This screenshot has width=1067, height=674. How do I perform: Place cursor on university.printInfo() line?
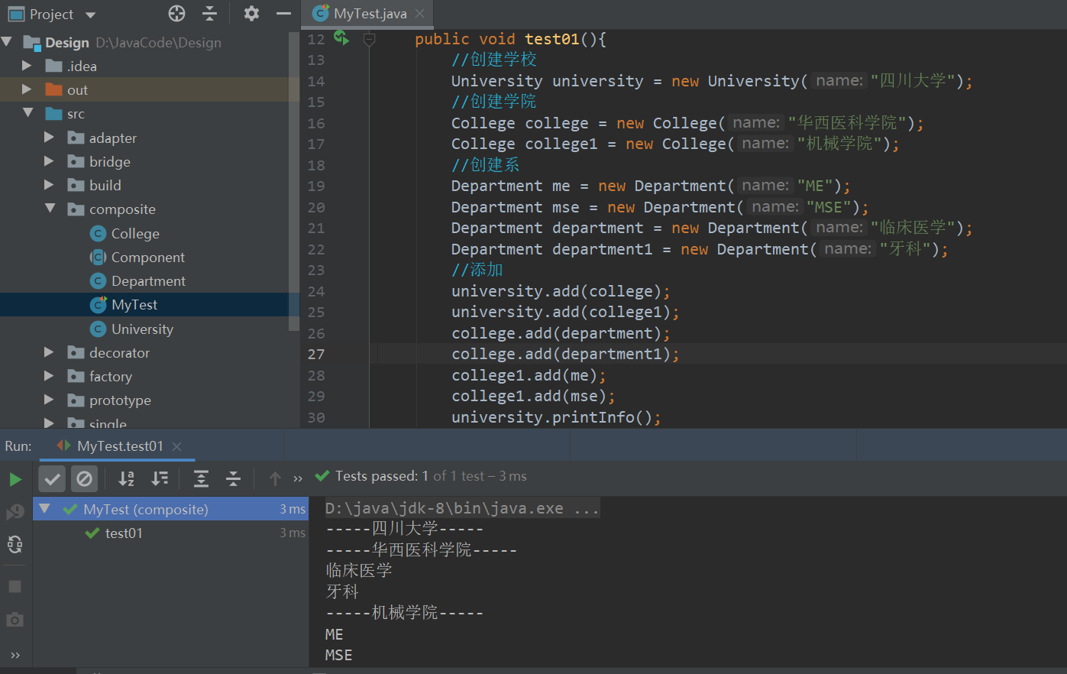point(556,417)
